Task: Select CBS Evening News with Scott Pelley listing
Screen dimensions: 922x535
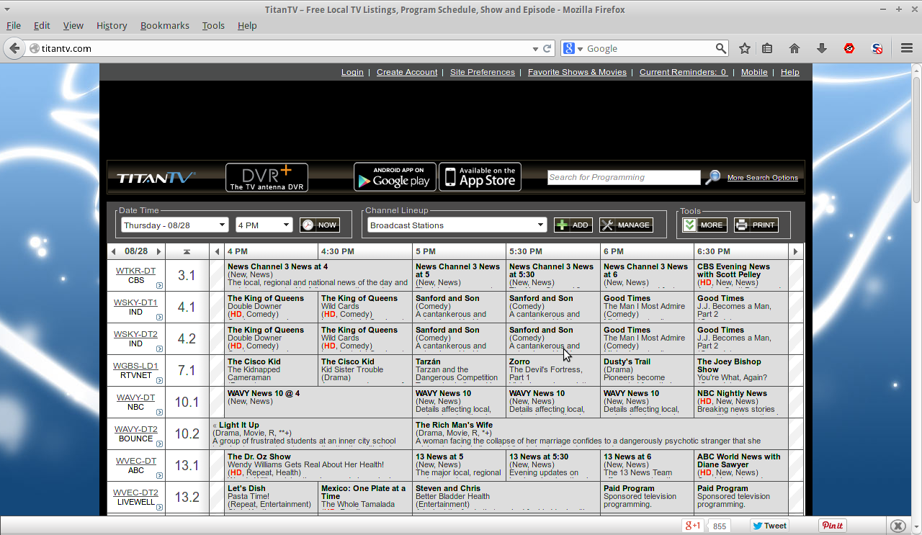Action: 741,275
